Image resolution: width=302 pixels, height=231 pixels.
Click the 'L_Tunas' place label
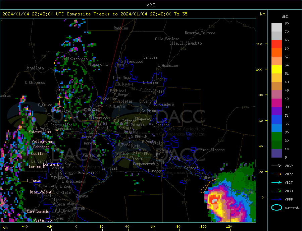[x=34, y=181]
